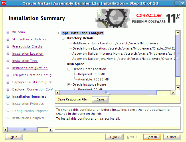The width and height of the screenshot is (186, 142).
Task: Collapse the Oracle Home Location disk node
Action: (69, 69)
